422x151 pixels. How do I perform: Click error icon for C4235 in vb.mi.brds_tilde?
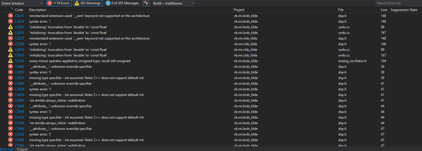[11, 16]
